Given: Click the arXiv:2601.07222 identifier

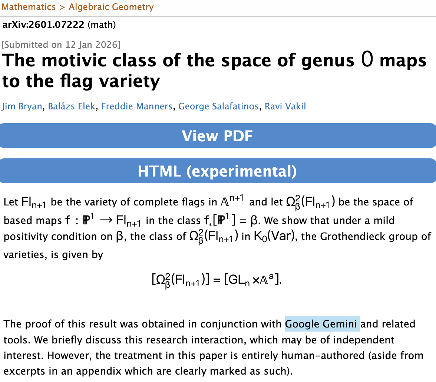Looking at the screenshot, I should (x=44, y=25).
